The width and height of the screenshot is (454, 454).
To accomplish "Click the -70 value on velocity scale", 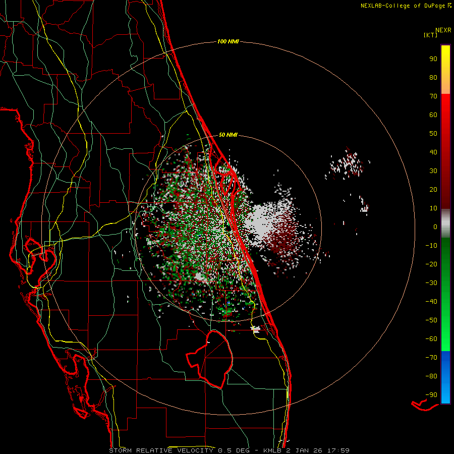I will [x=431, y=358].
